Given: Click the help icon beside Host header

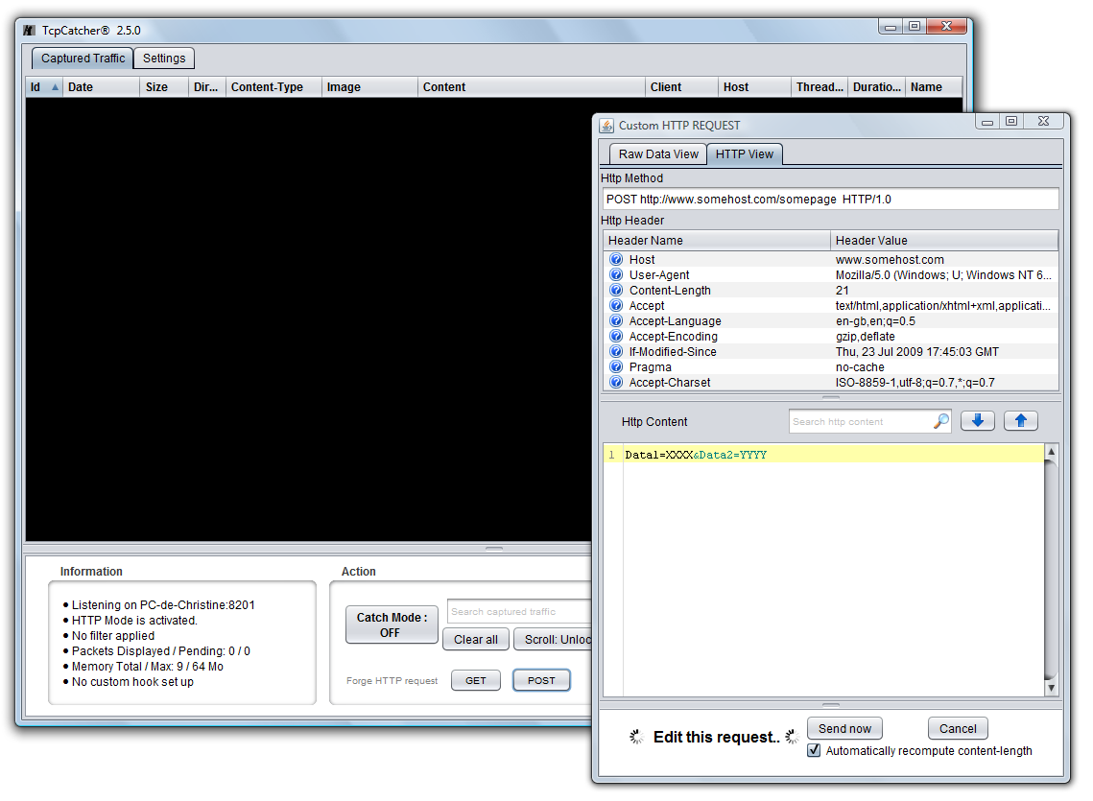Looking at the screenshot, I should click(616, 259).
